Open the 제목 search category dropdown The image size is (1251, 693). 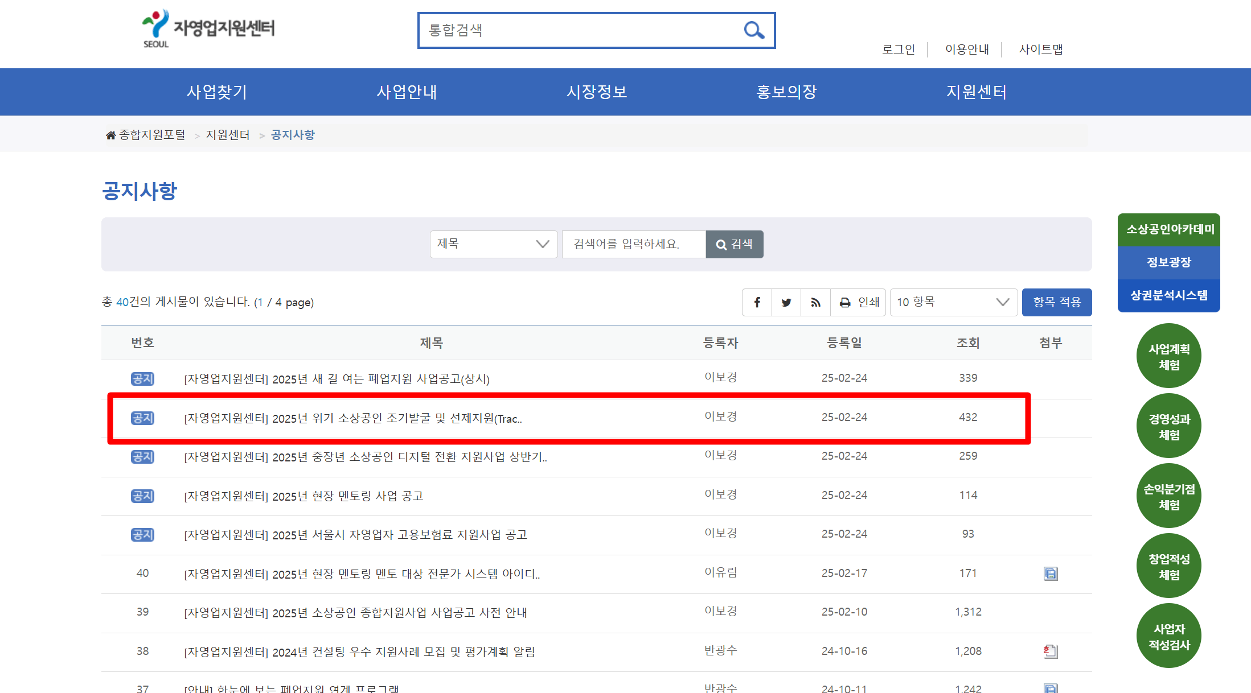coord(493,244)
